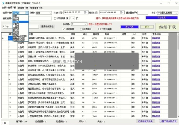
Task: Click the 大小 column header
Action: click(136, 34)
